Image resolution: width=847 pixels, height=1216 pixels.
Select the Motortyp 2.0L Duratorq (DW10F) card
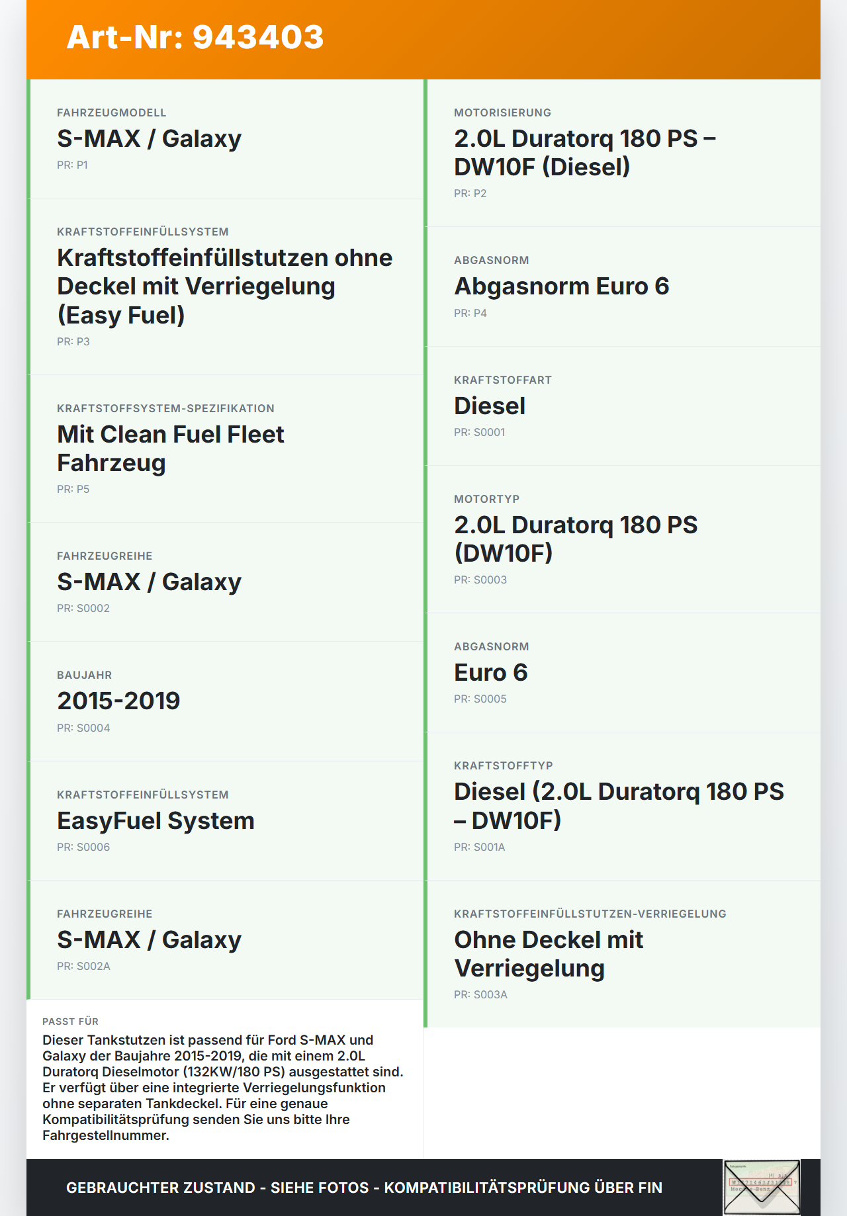tap(622, 539)
